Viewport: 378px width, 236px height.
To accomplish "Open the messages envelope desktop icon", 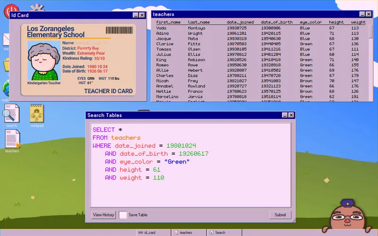I will click(6, 40).
